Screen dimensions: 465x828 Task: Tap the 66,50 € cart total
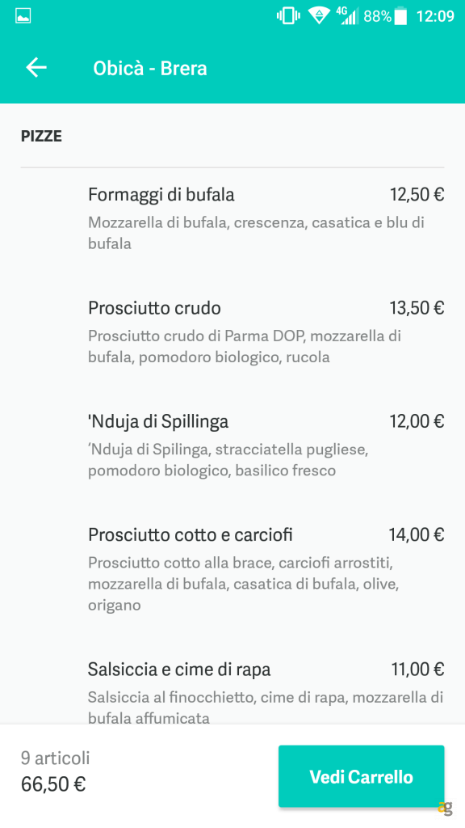tap(52, 784)
